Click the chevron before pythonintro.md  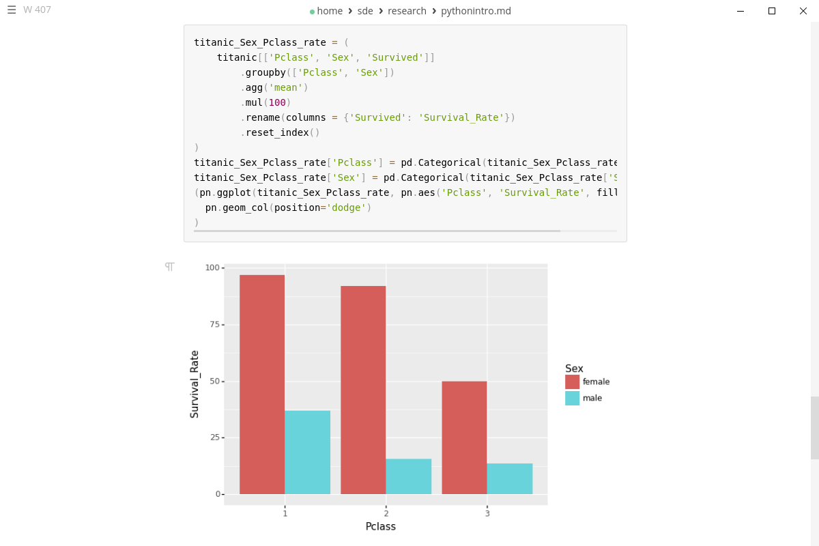[434, 11]
